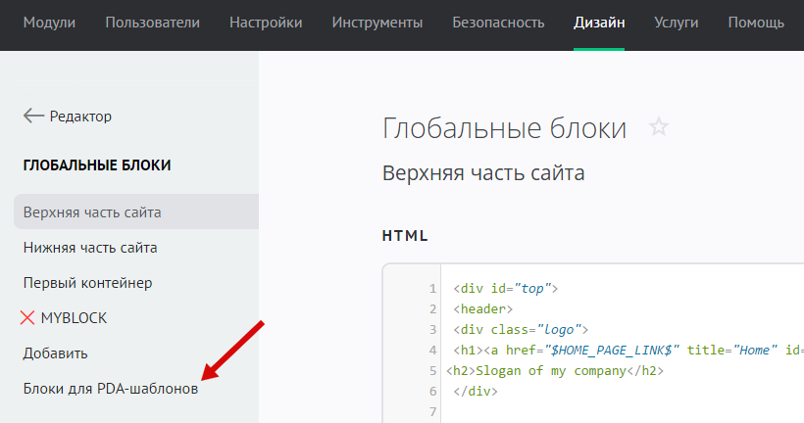804x423 pixels.
Task: Open the MYBLOCK global block
Action: click(x=74, y=318)
